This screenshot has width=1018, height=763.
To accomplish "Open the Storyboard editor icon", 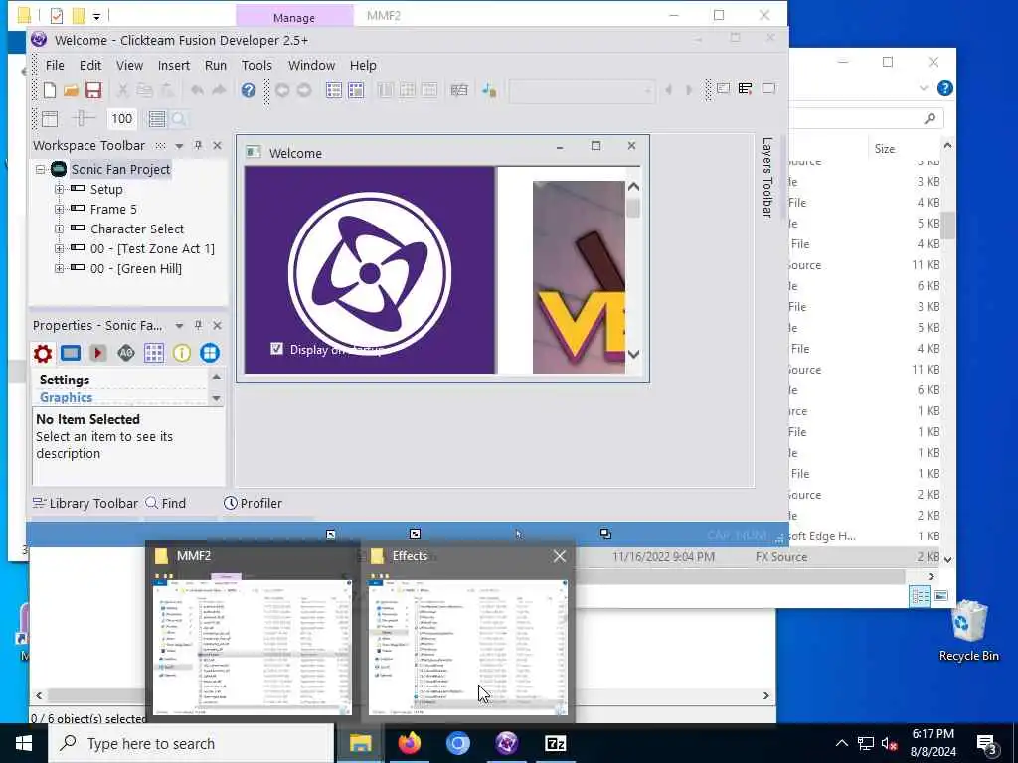I will 334,90.
